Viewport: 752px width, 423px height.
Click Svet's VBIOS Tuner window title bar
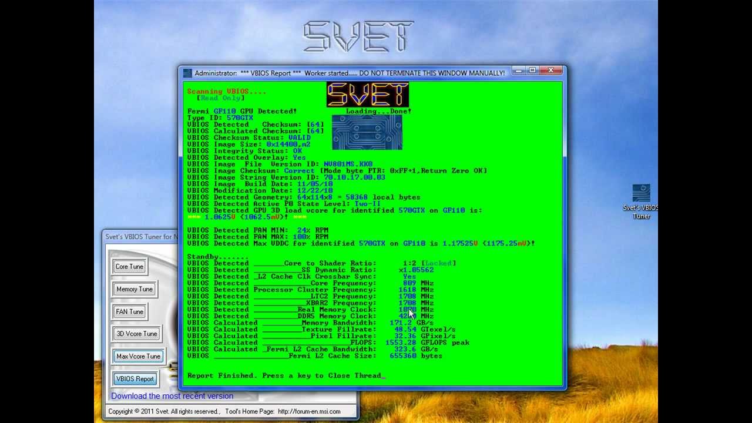point(140,237)
